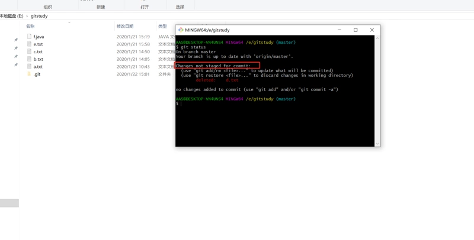Click the Git Bash icon in the MINGW64 title bar

click(181, 30)
